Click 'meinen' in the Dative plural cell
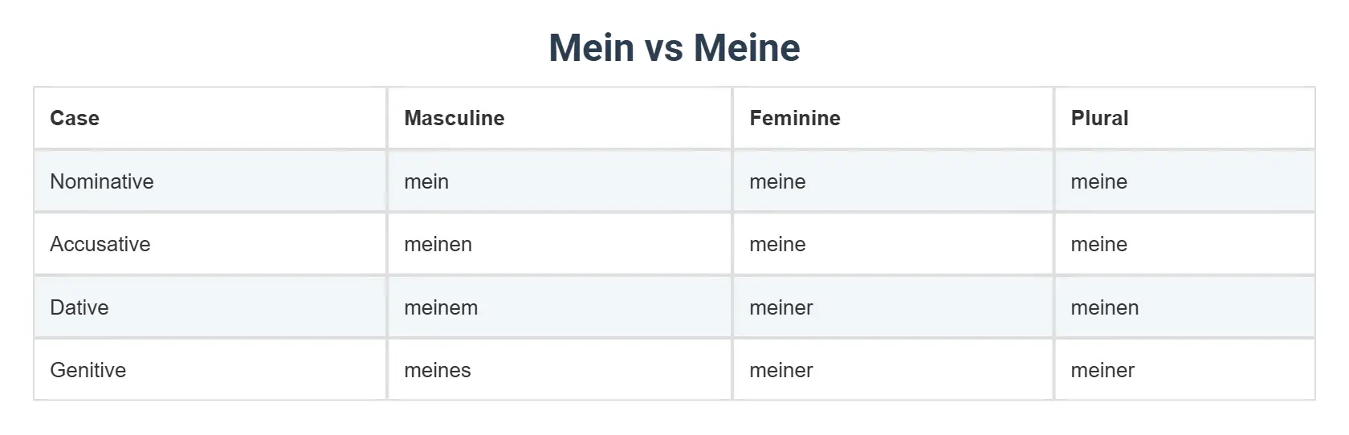This screenshot has height=435, width=1349. tap(1105, 307)
